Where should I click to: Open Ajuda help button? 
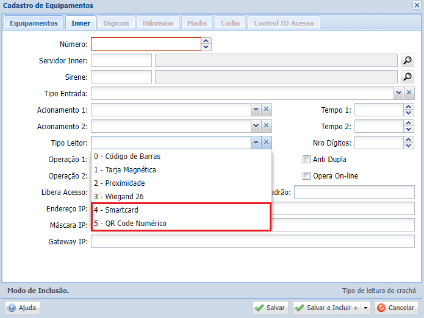click(x=23, y=308)
